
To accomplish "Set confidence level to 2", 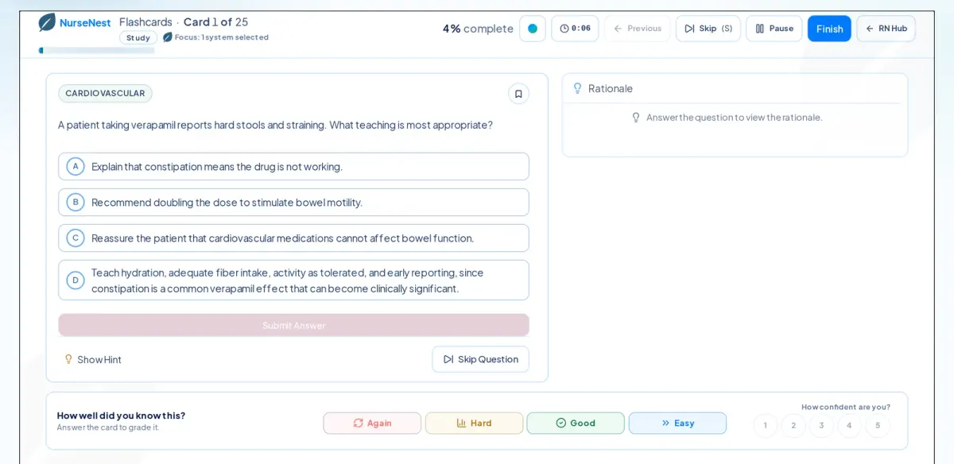I will [x=793, y=425].
